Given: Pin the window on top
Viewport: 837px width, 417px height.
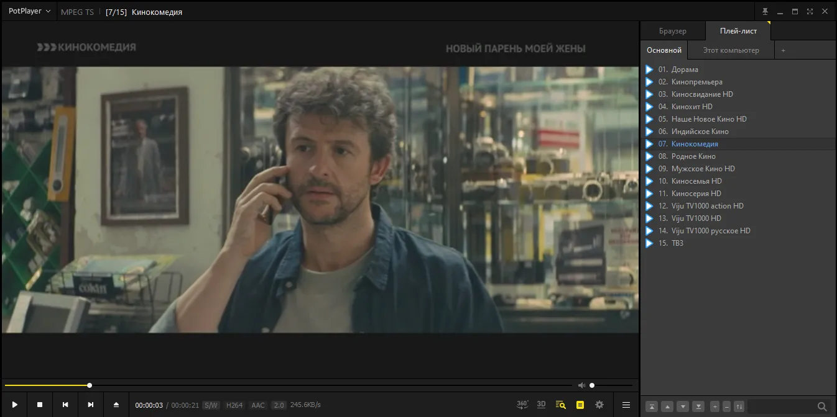Looking at the screenshot, I should (x=765, y=11).
